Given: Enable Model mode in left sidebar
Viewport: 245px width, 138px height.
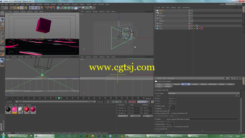Looking at the screenshot, I should [x=2, y=19].
